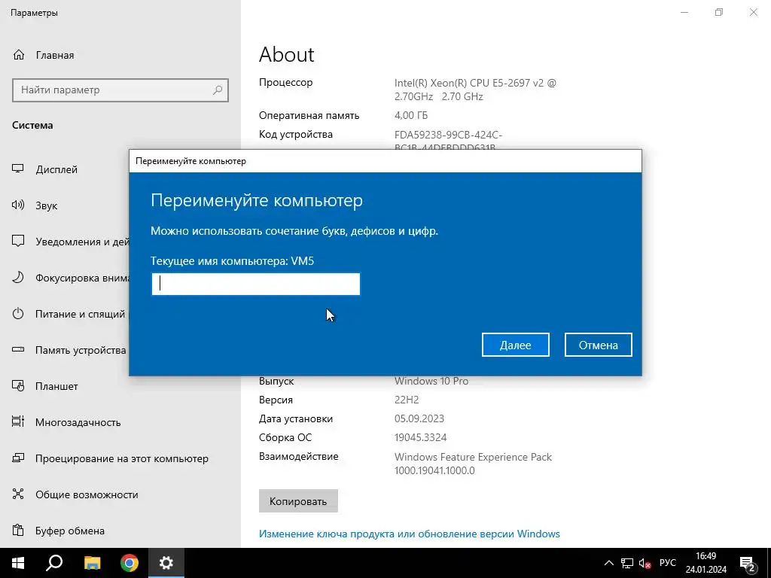This screenshot has height=578, width=771.
Task: Click the network icon in system tray
Action: point(627,563)
